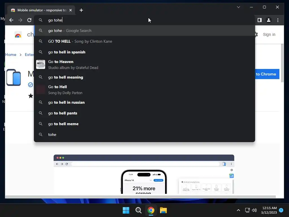The height and width of the screenshot is (217, 289).
Task: Open the Windows Start menu
Action: [x=126, y=210]
